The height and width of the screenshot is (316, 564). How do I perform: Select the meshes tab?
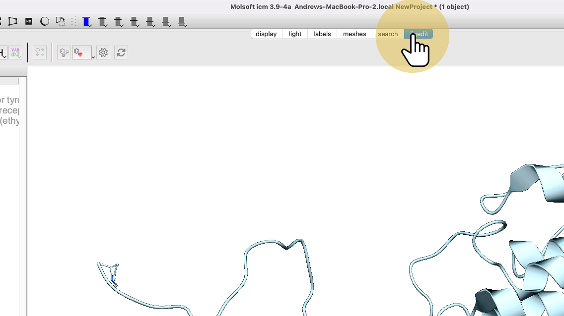tap(354, 34)
